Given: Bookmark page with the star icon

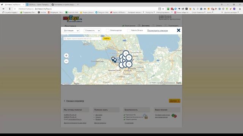Looking at the screenshot, I should click(x=163, y=9).
